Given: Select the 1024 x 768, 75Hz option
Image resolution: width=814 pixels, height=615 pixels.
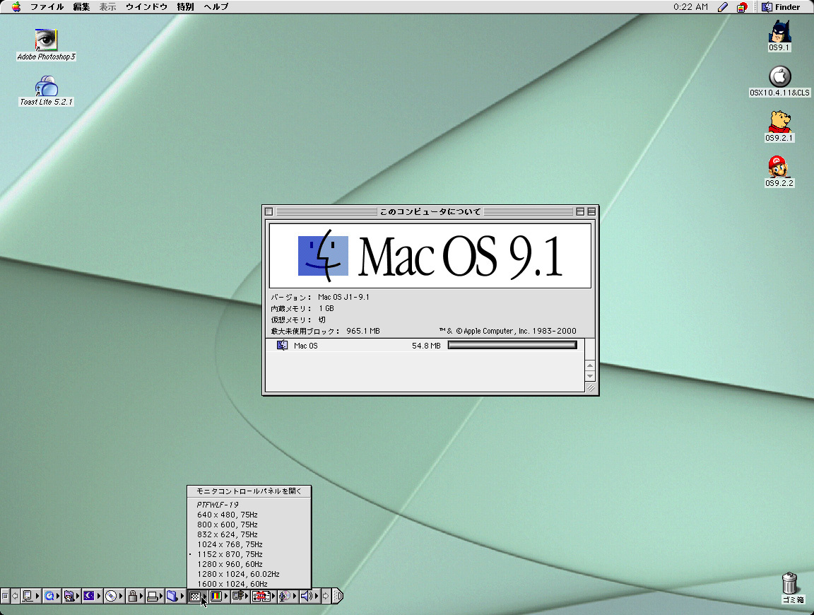Looking at the screenshot, I should pos(230,544).
